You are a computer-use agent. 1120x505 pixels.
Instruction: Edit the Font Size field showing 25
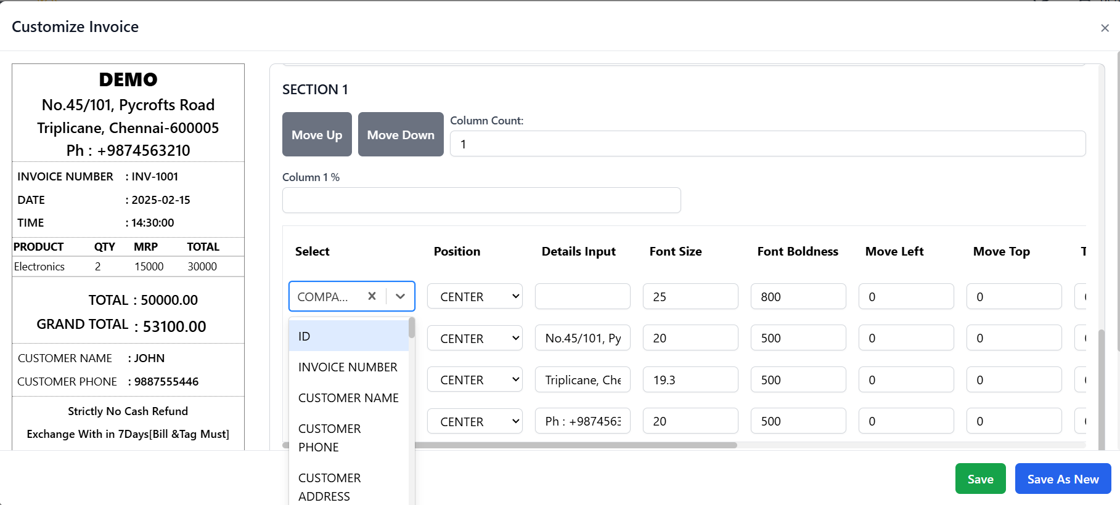click(690, 296)
